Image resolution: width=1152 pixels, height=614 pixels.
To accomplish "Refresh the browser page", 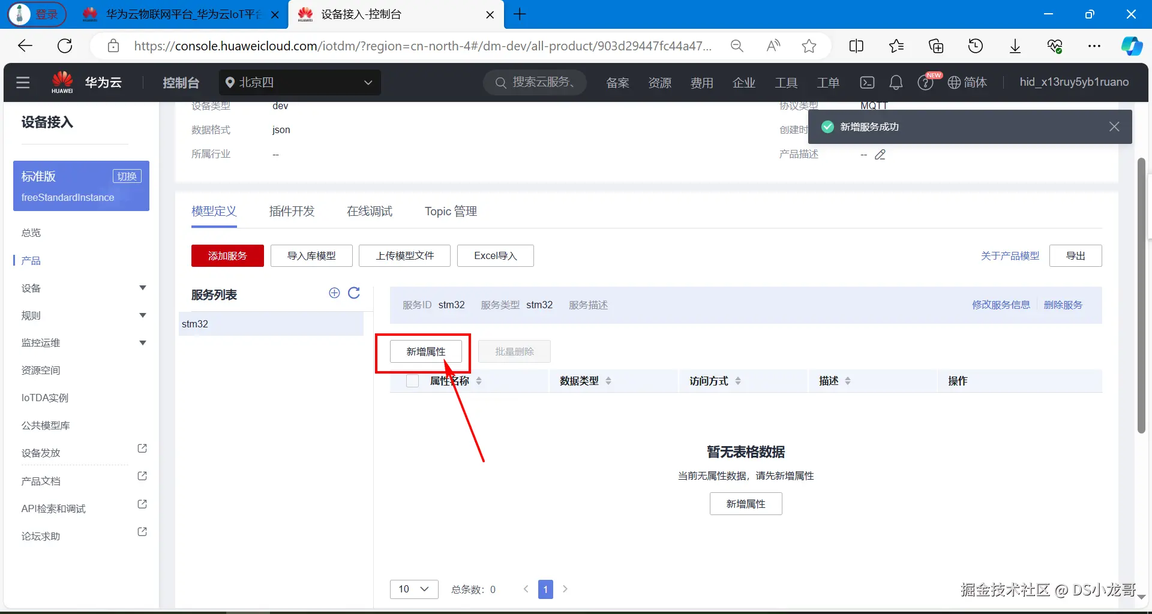I will [x=65, y=46].
